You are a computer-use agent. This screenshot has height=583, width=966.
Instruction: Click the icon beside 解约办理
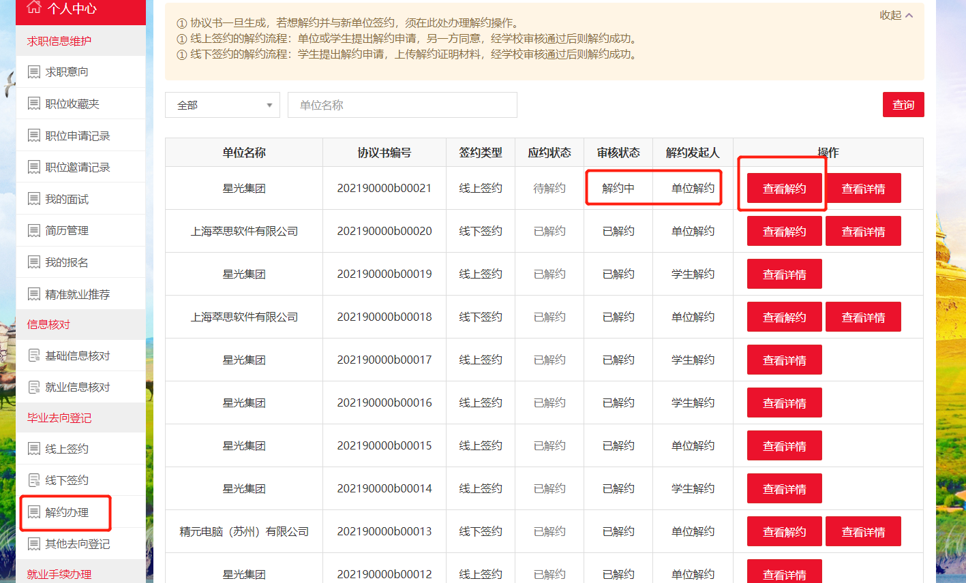tap(33, 512)
